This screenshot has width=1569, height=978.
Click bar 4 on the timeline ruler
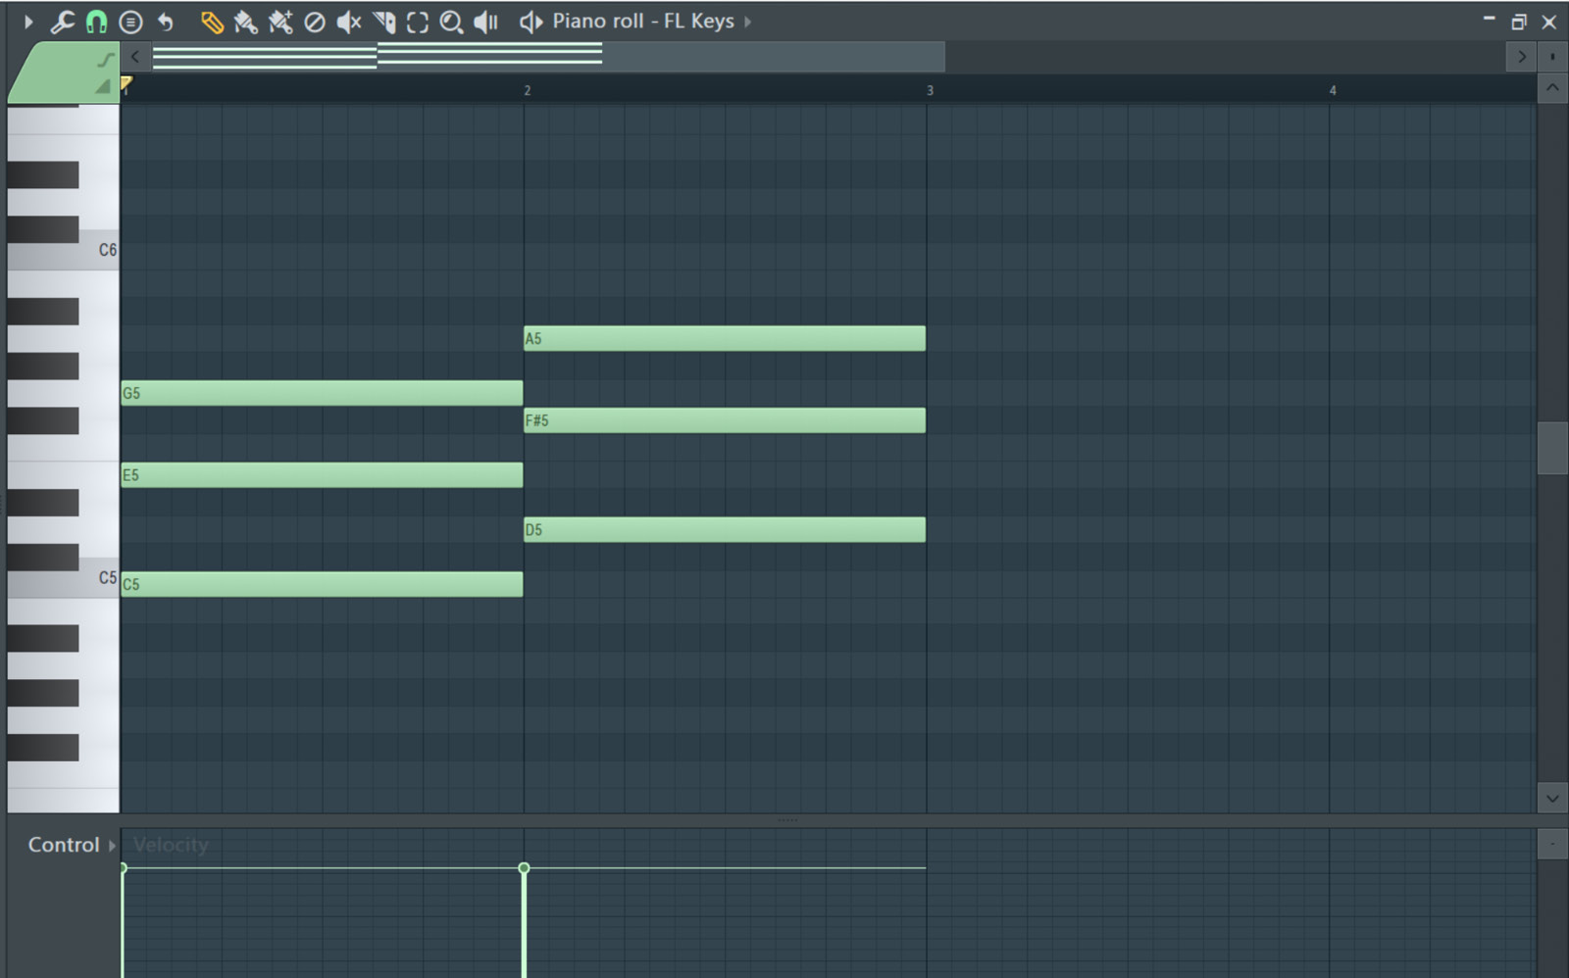(x=1332, y=90)
